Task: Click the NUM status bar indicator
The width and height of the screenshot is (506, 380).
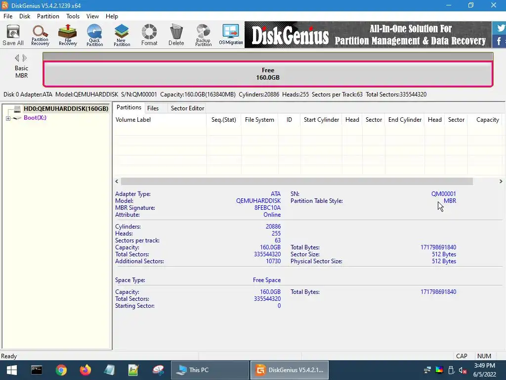Action: point(484,356)
